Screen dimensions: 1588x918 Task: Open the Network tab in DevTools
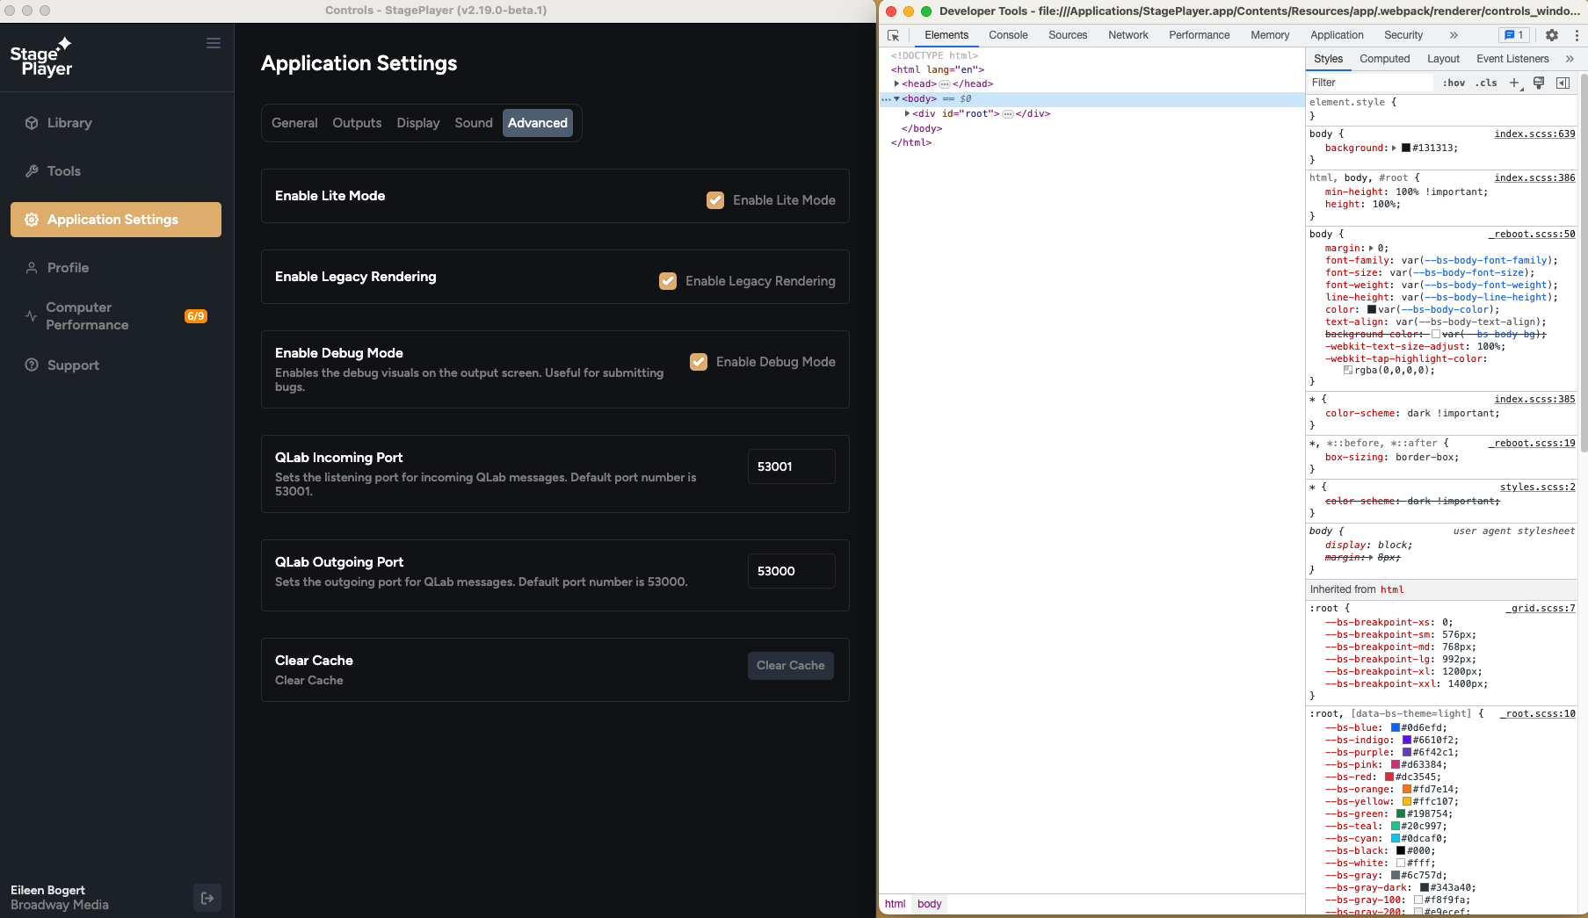[x=1128, y=35]
